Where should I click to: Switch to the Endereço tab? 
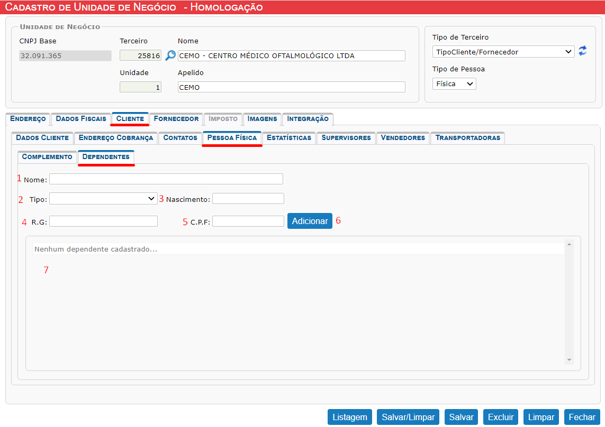coord(28,119)
